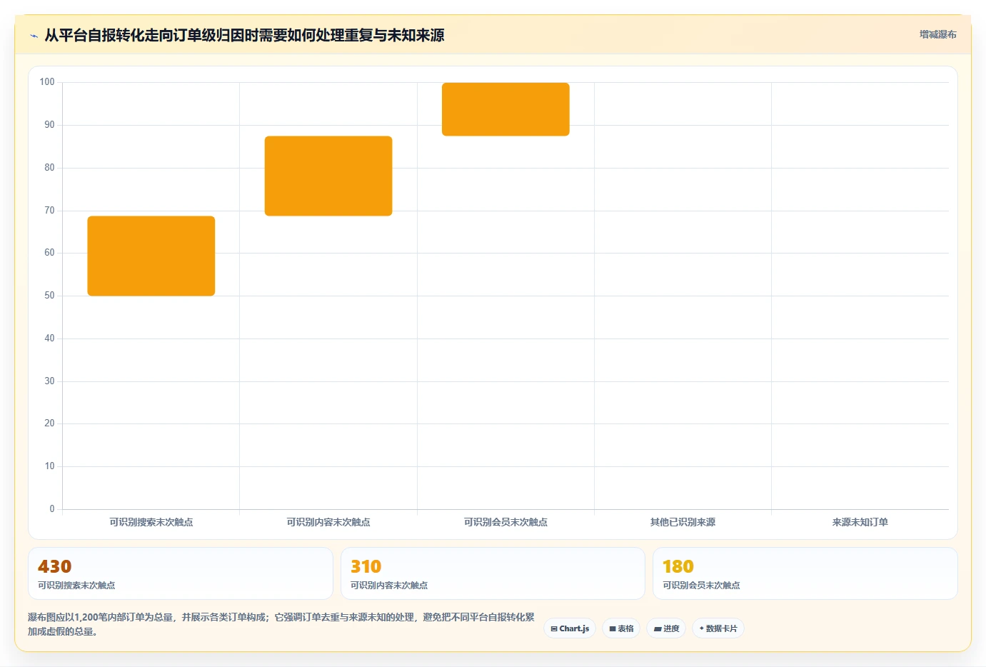Image resolution: width=986 pixels, height=667 pixels.
Task: Click the 可识别搜索末次触点 waterfall bar
Action: 151,256
